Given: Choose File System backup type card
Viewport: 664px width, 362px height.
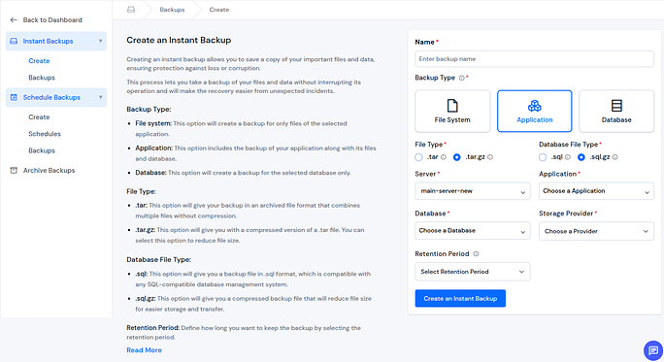Looking at the screenshot, I should tap(452, 111).
